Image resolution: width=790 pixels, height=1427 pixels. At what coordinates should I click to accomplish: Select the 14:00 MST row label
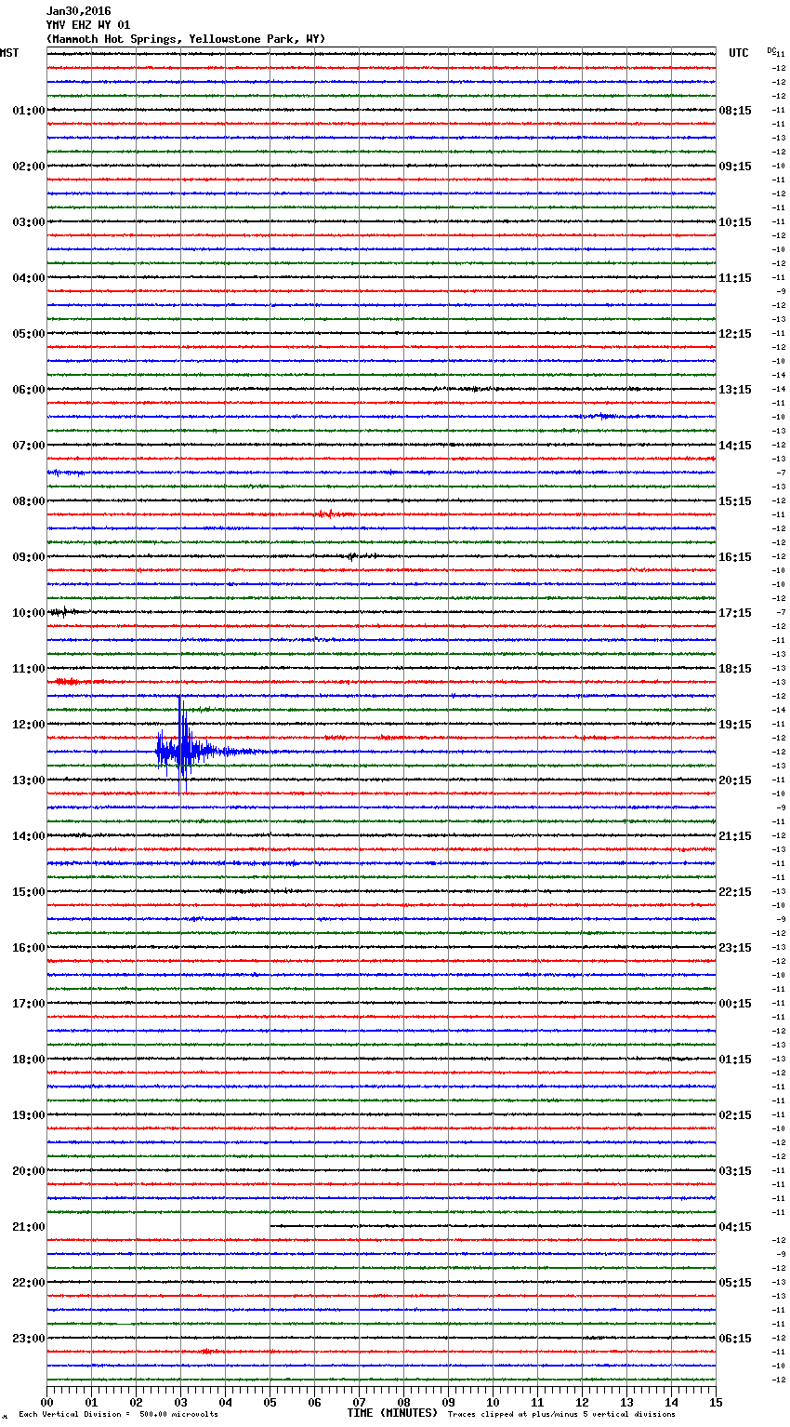[29, 836]
